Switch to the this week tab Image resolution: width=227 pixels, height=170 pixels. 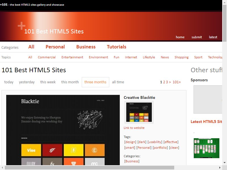pos(48,82)
